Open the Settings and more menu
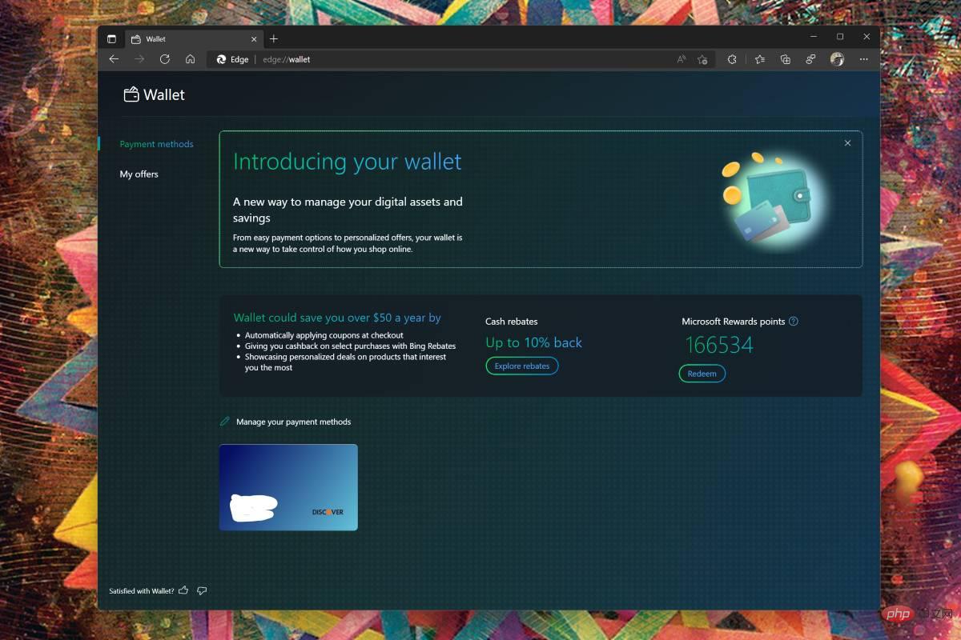 click(863, 59)
